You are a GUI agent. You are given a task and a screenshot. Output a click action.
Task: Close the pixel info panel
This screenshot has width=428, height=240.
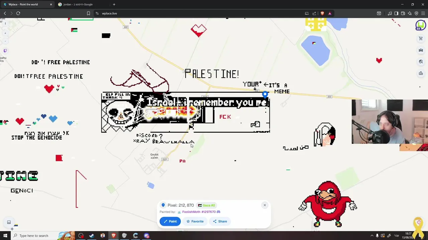(264, 205)
